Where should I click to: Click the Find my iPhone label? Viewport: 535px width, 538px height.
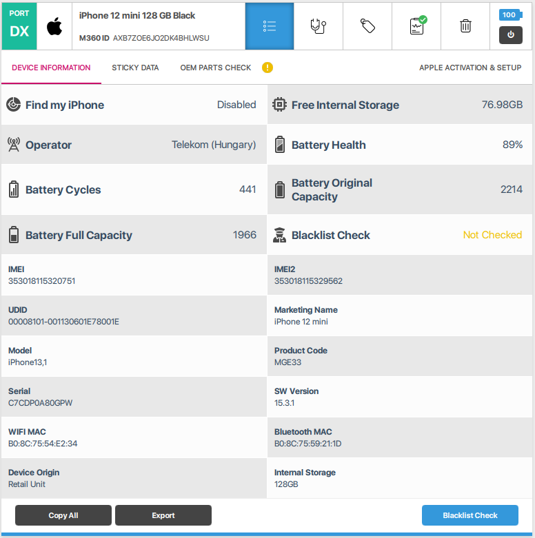coord(65,105)
